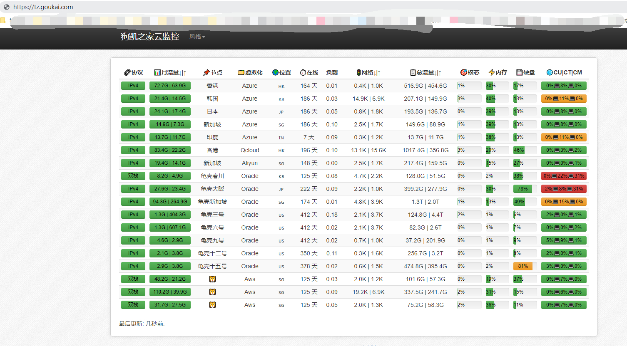Viewport: 627px width, 346px height.
Task: Open the 风格 style dropdown
Action: point(197,37)
